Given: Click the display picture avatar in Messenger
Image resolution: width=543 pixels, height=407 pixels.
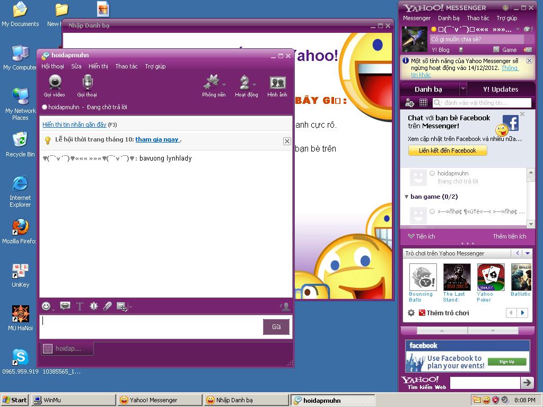Looking at the screenshot, I should click(x=415, y=39).
